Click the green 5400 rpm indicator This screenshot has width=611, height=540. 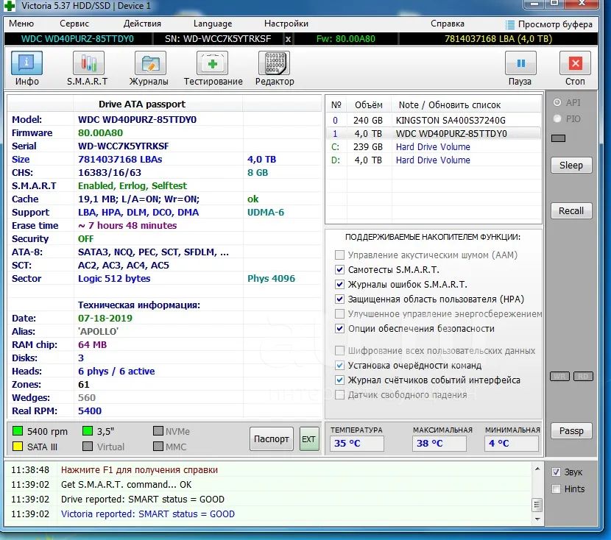18,431
